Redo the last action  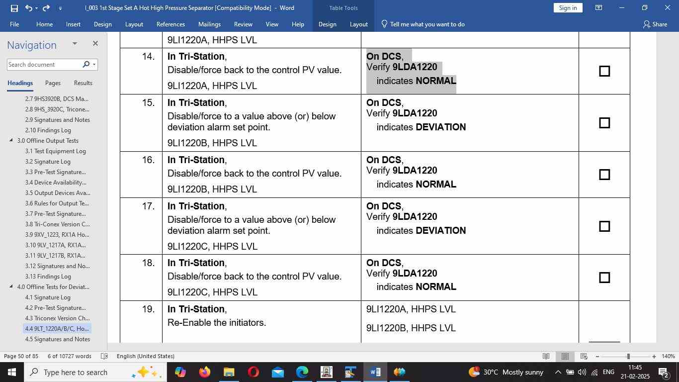46,8
